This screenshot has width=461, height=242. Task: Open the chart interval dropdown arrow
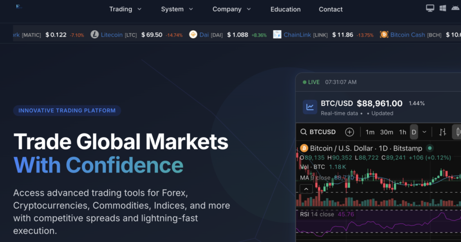coord(424,132)
